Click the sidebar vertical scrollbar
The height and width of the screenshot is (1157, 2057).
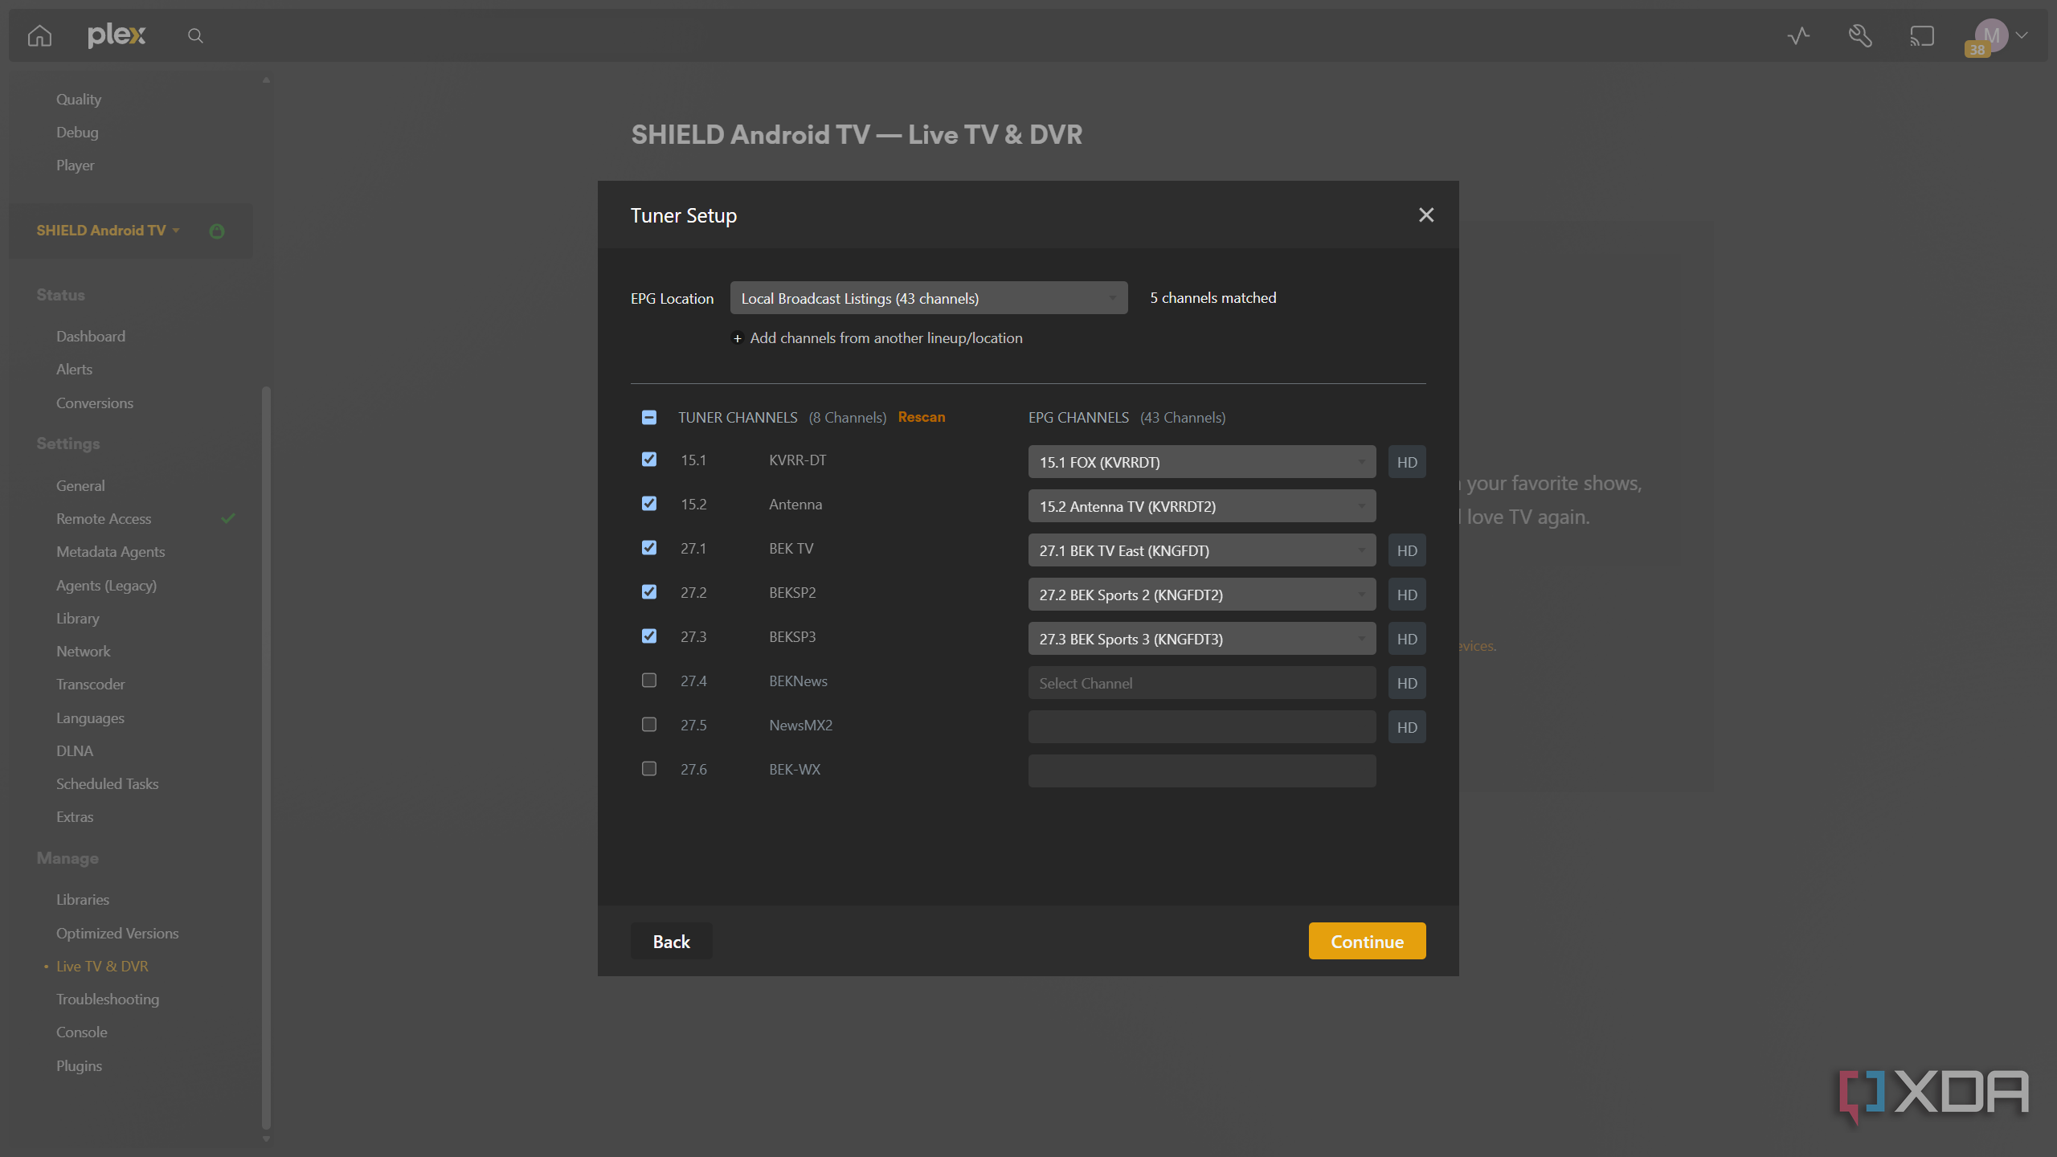tap(266, 758)
